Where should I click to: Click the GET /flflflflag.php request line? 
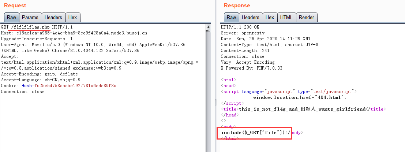coord(37,27)
